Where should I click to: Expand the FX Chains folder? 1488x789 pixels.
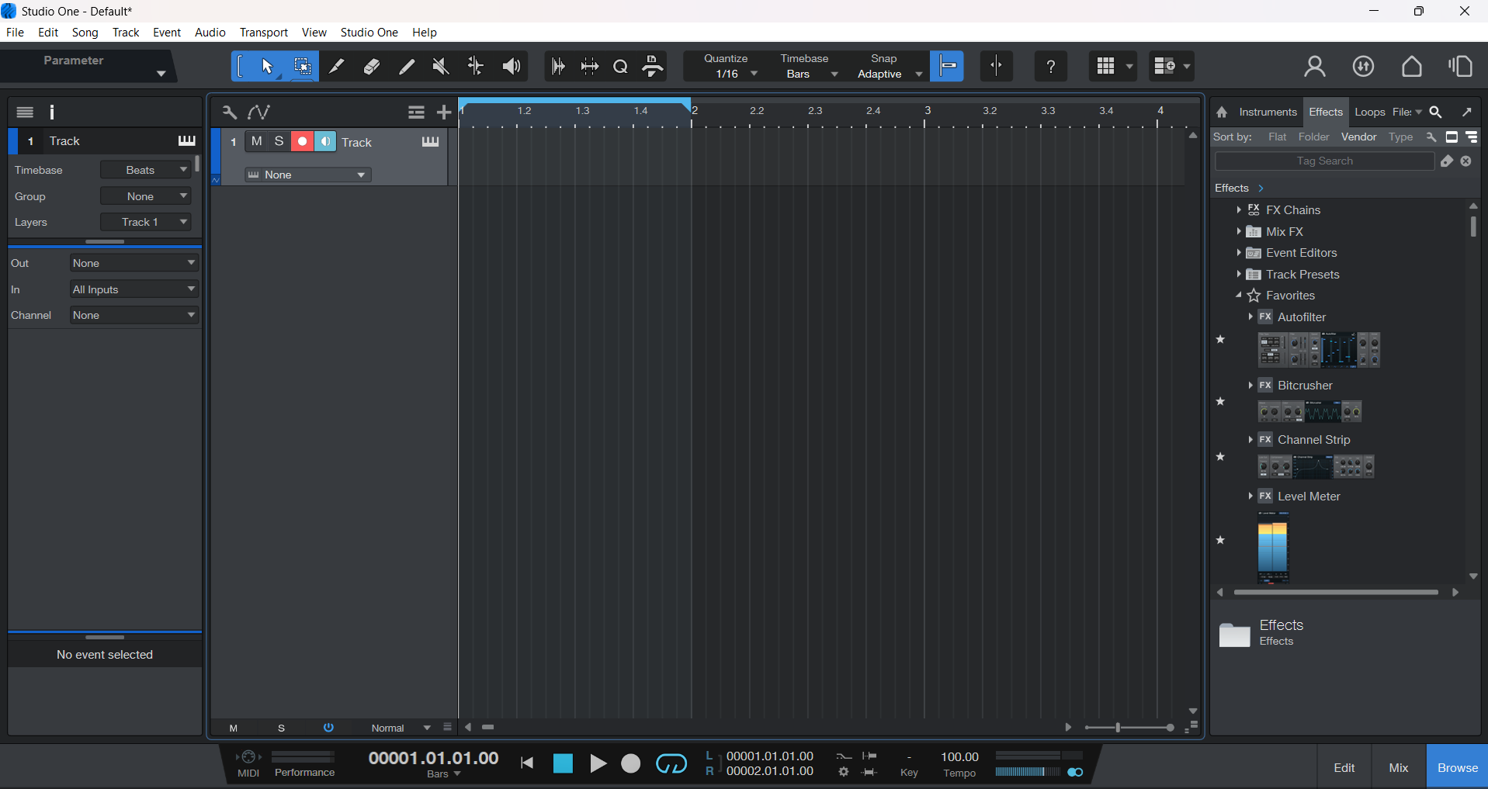point(1239,210)
